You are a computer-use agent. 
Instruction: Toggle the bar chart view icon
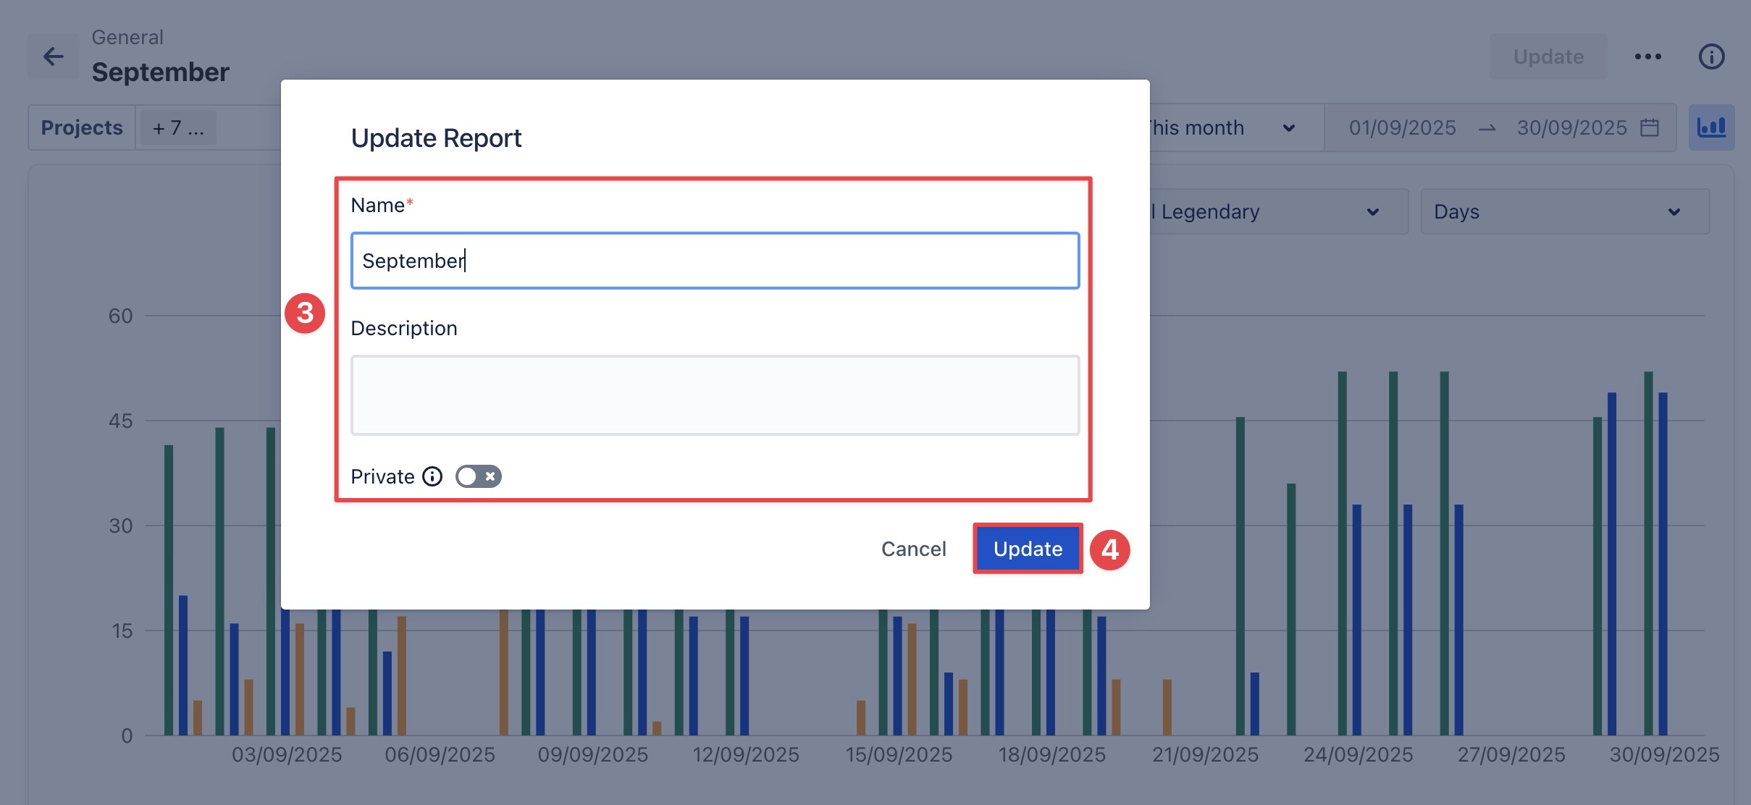pyautogui.click(x=1711, y=127)
